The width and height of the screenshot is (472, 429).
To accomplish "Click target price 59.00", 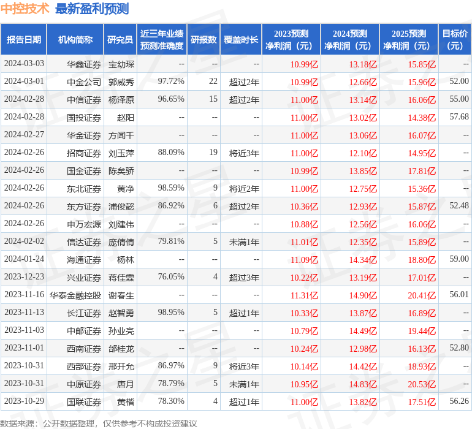I will tap(459, 259).
